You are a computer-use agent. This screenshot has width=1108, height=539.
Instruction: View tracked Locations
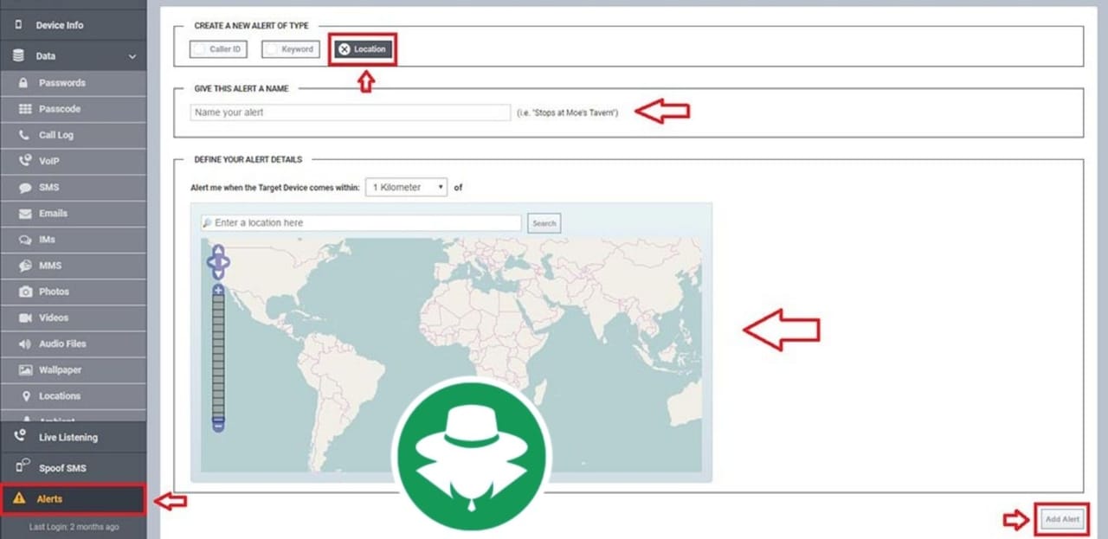coord(52,395)
